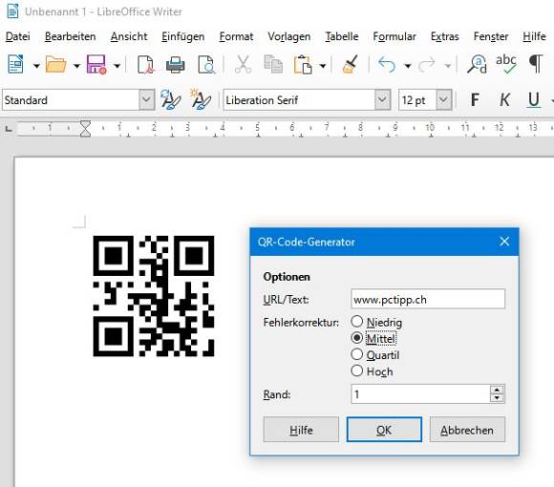Image resolution: width=554 pixels, height=487 pixels.
Task: Open the Tabelle menu
Action: [x=342, y=36]
